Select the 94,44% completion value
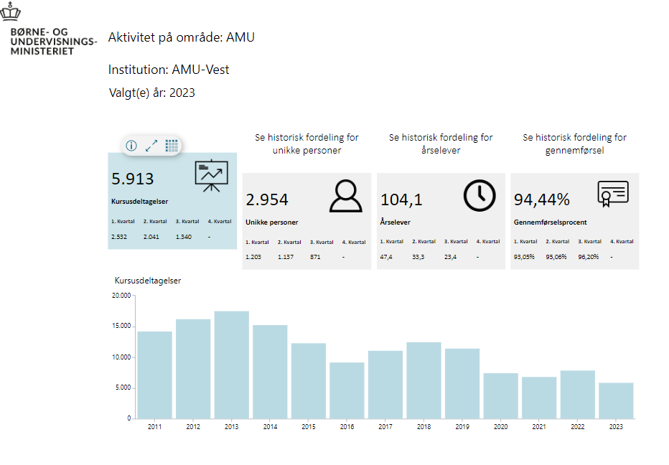The height and width of the screenshot is (465, 669). coord(542,199)
